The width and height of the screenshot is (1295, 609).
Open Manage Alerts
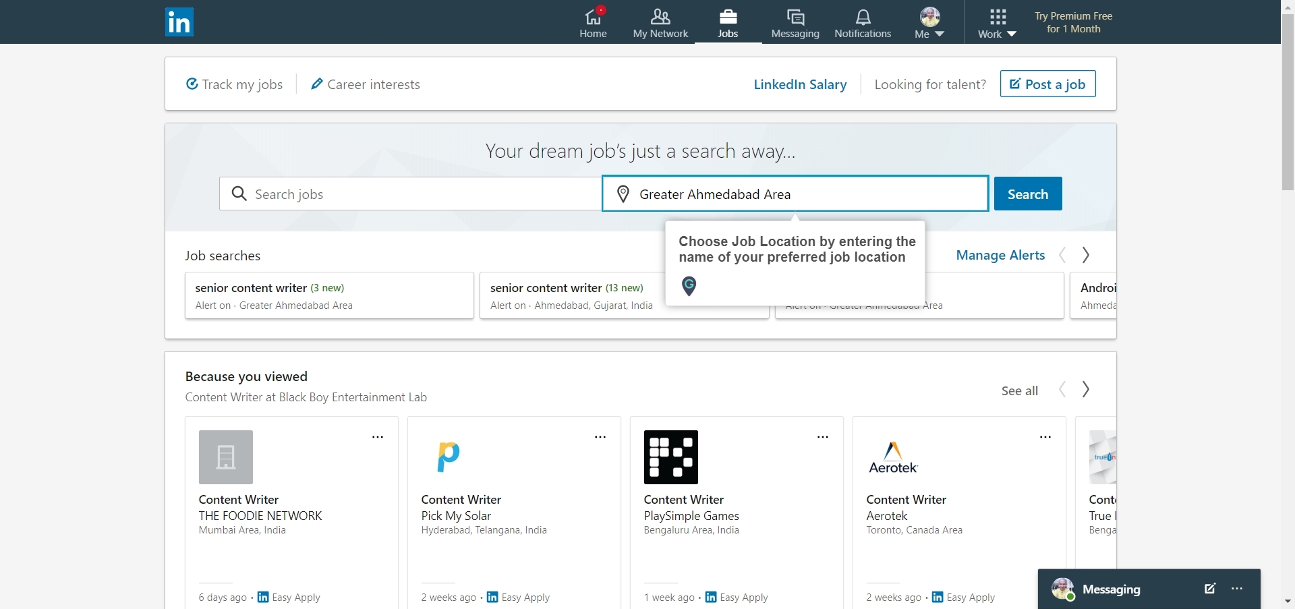click(x=1000, y=255)
